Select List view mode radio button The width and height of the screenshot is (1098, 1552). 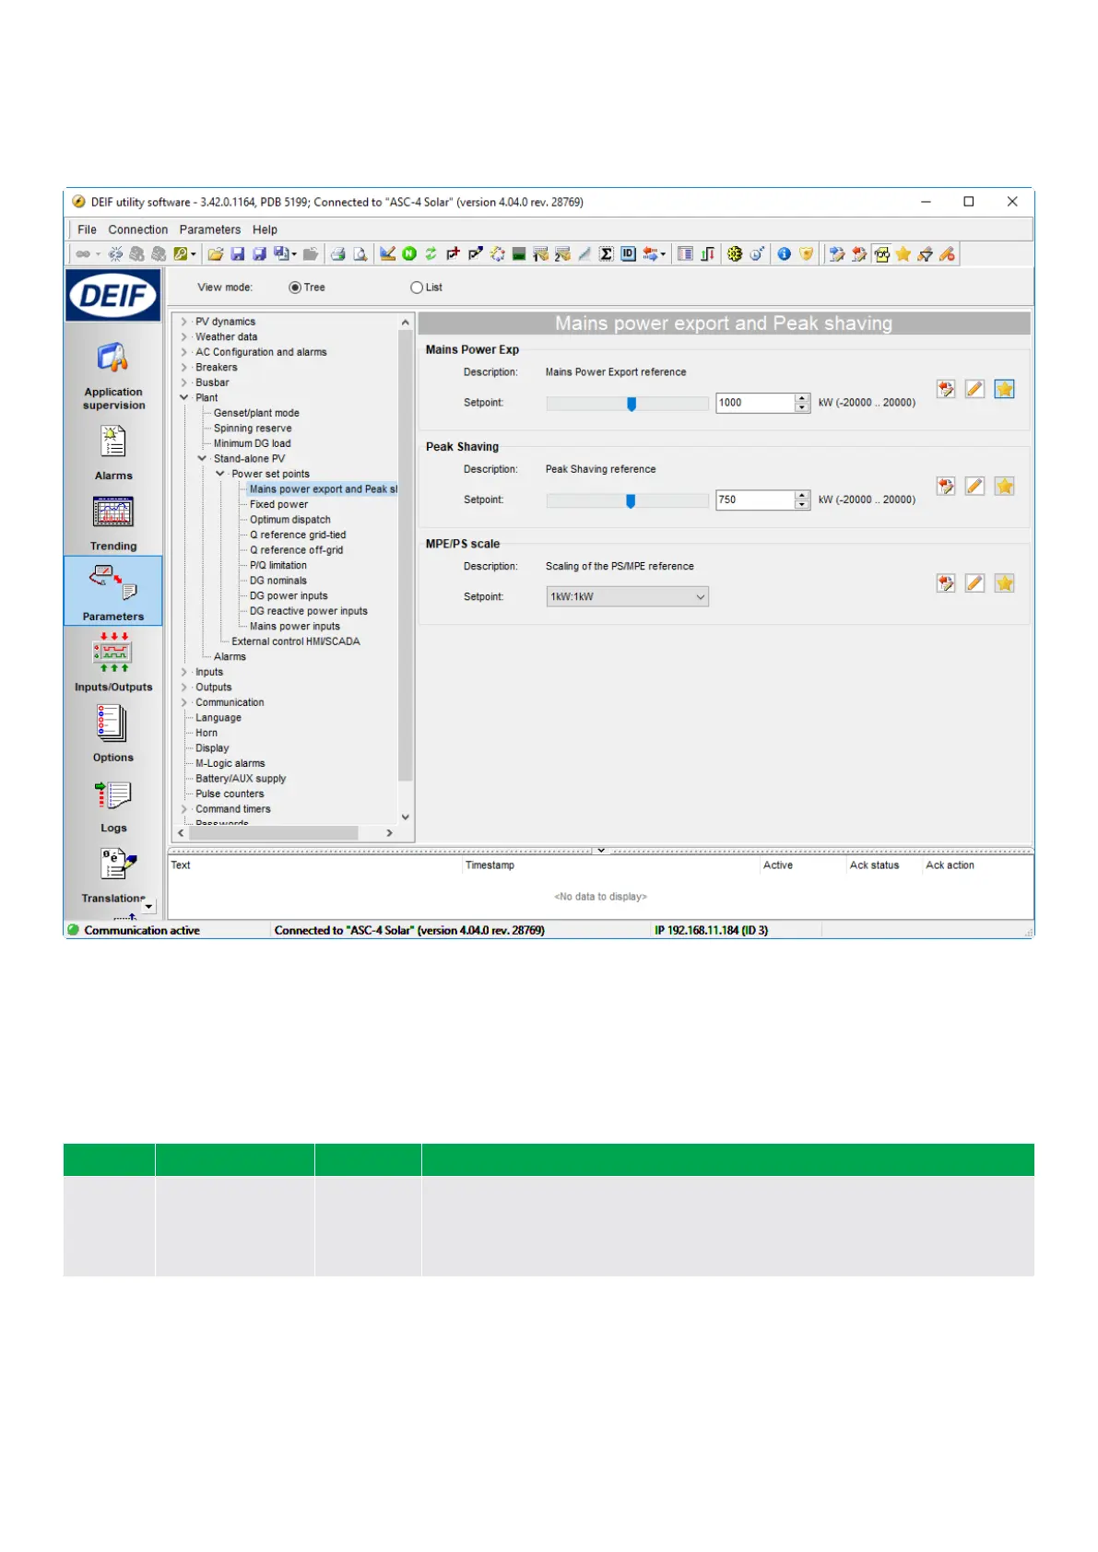pos(417,288)
